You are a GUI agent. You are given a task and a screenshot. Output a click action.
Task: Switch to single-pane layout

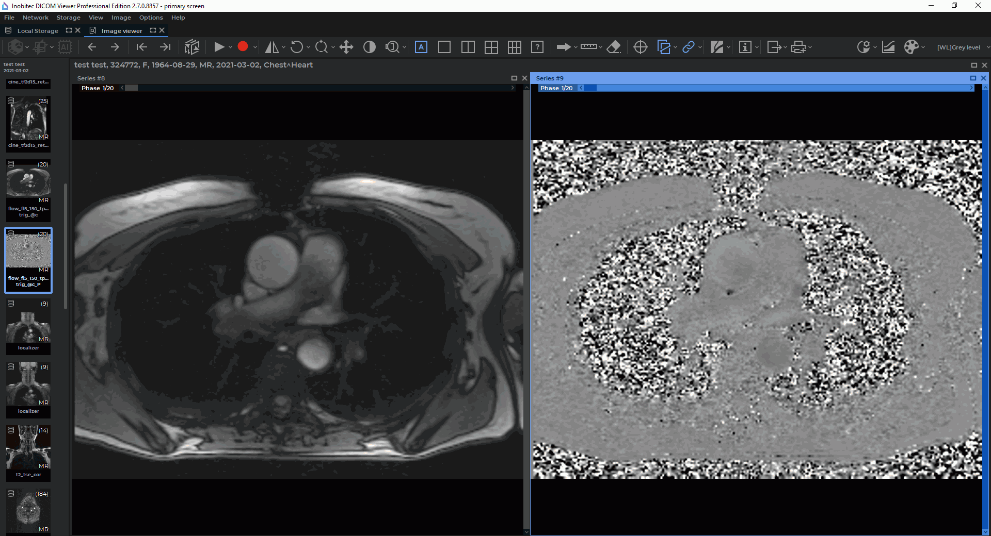tap(444, 47)
